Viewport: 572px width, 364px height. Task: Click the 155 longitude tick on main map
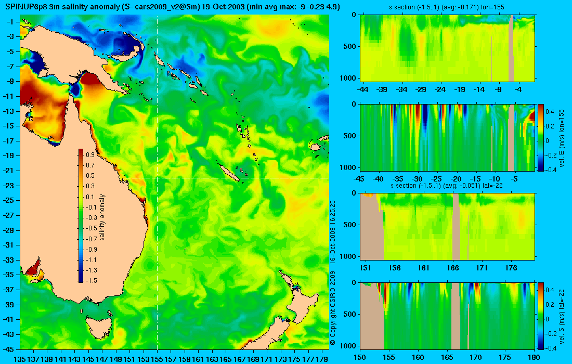pos(157,359)
